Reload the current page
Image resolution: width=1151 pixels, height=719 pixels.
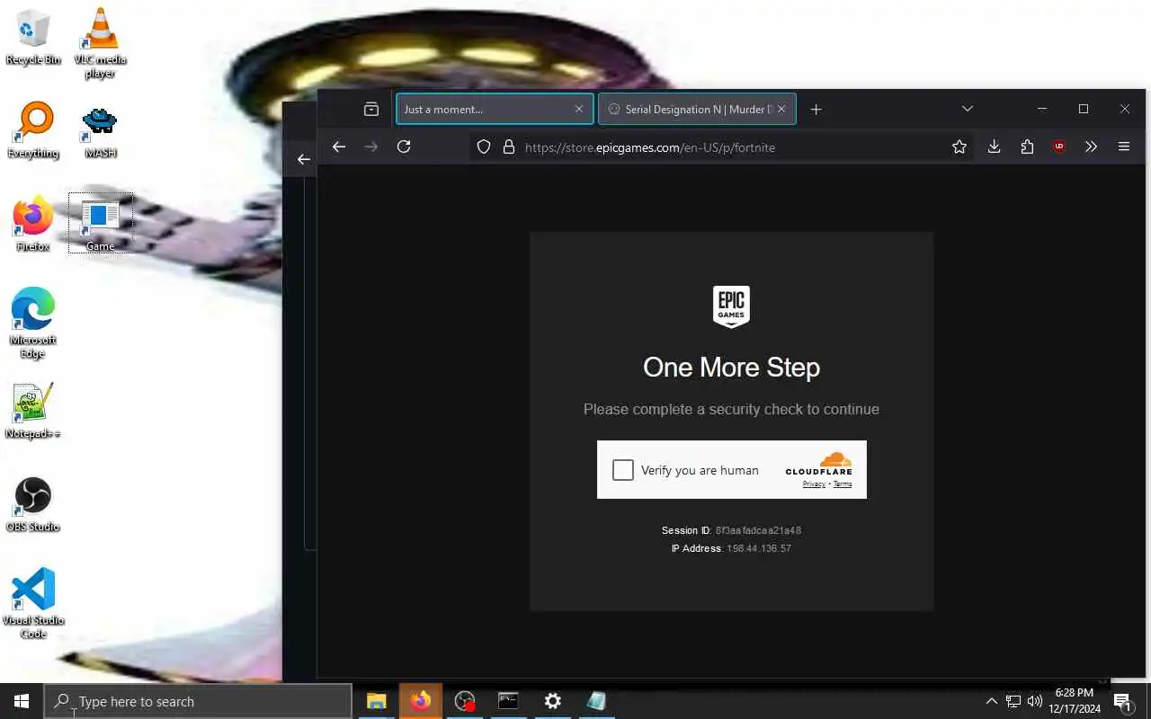(404, 146)
